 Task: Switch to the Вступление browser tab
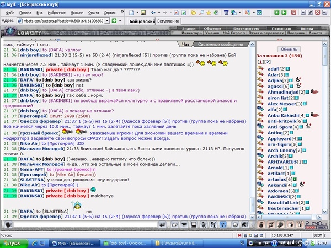click(168, 21)
